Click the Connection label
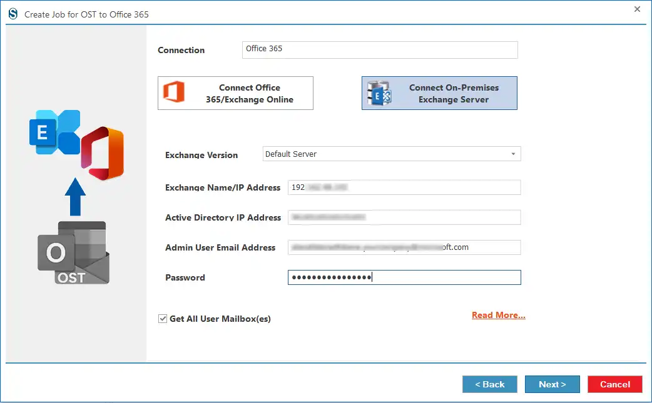652x403 pixels. 181,50
